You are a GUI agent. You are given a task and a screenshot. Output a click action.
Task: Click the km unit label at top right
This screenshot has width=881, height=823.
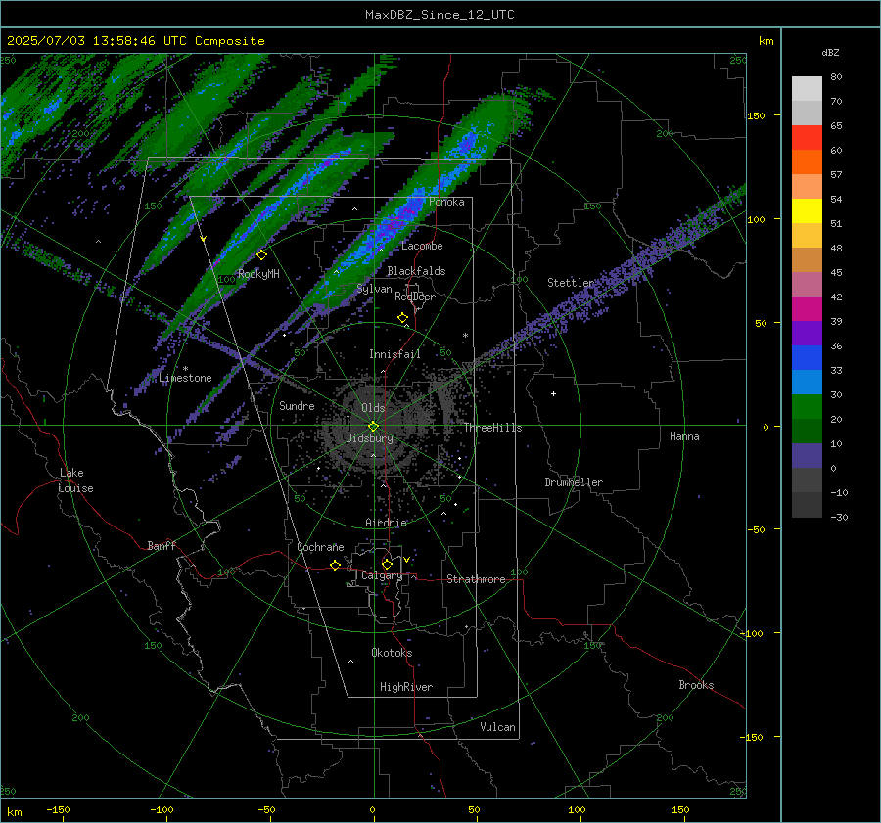[x=765, y=41]
